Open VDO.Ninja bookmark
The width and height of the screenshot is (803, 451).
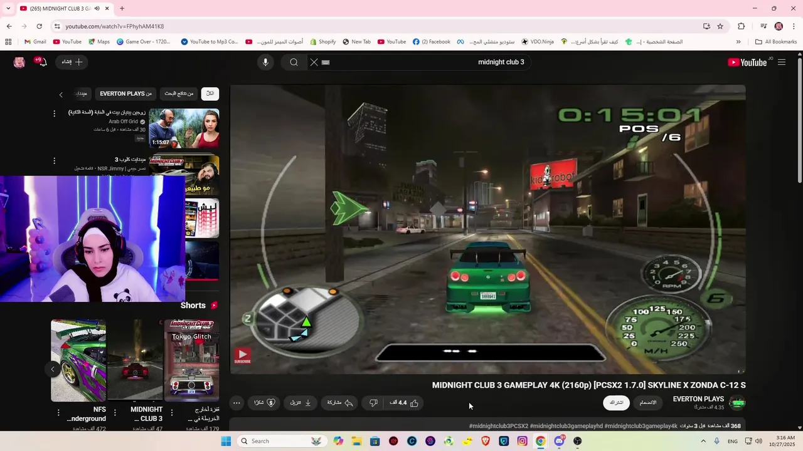pyautogui.click(x=538, y=42)
